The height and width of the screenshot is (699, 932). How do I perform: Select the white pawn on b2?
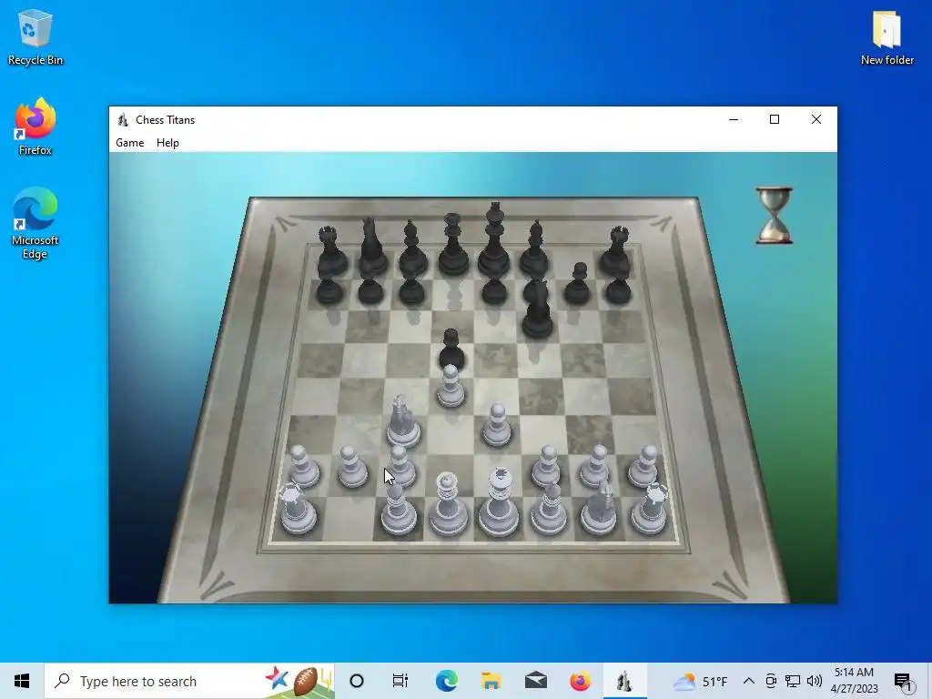352,468
